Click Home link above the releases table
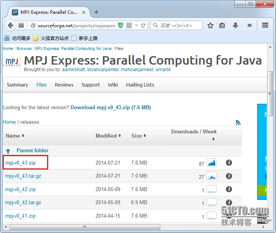 tap(9, 122)
